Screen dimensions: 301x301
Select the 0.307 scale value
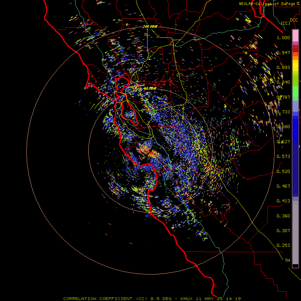coord(283,231)
